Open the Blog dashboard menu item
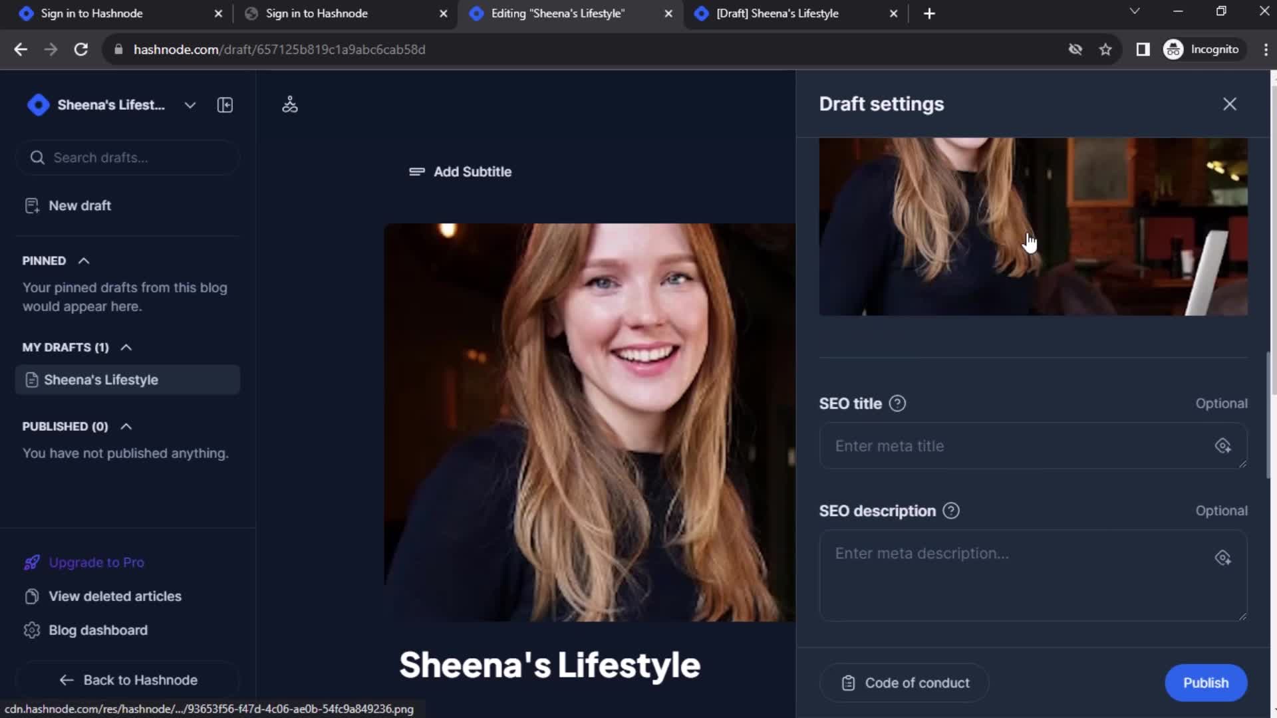The height and width of the screenshot is (718, 1277). click(98, 630)
